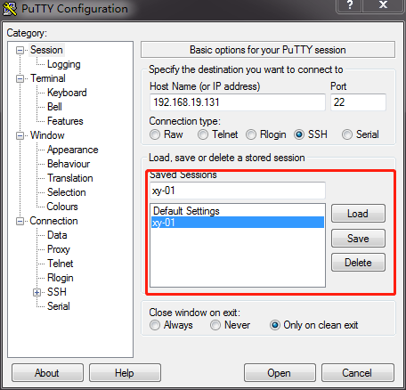The height and width of the screenshot is (390, 406).
Task: Select xy-01 in the saved sessions list
Action: 238,223
